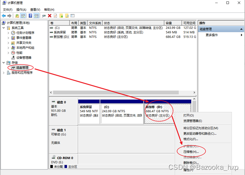The width and height of the screenshot is (245, 175).
Task: Open the 帮助(H) menu
Action: click(x=49, y=10)
